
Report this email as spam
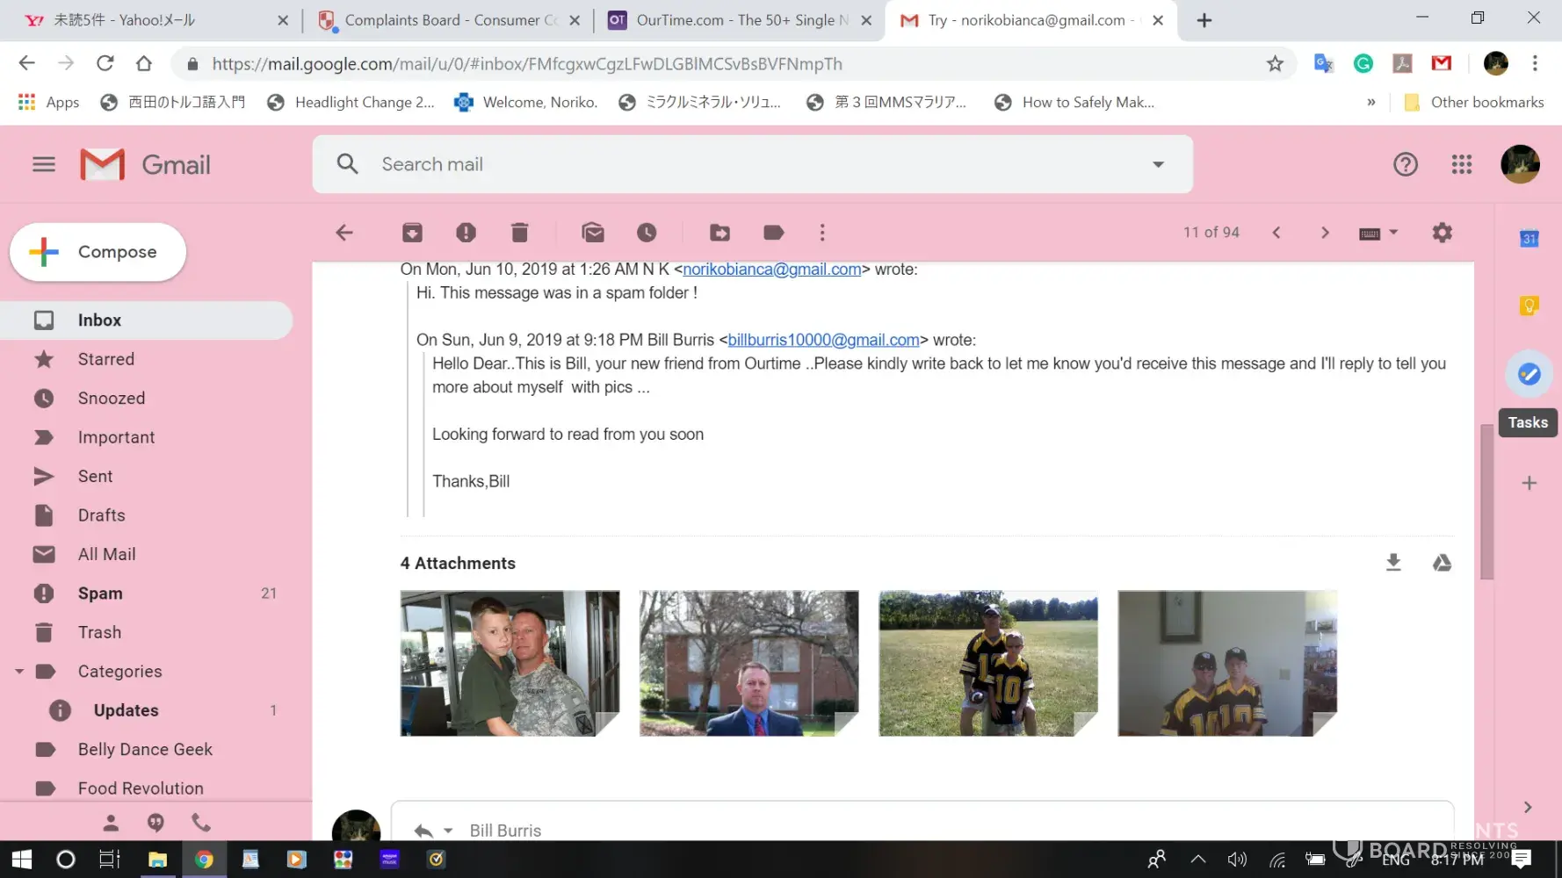(x=466, y=233)
